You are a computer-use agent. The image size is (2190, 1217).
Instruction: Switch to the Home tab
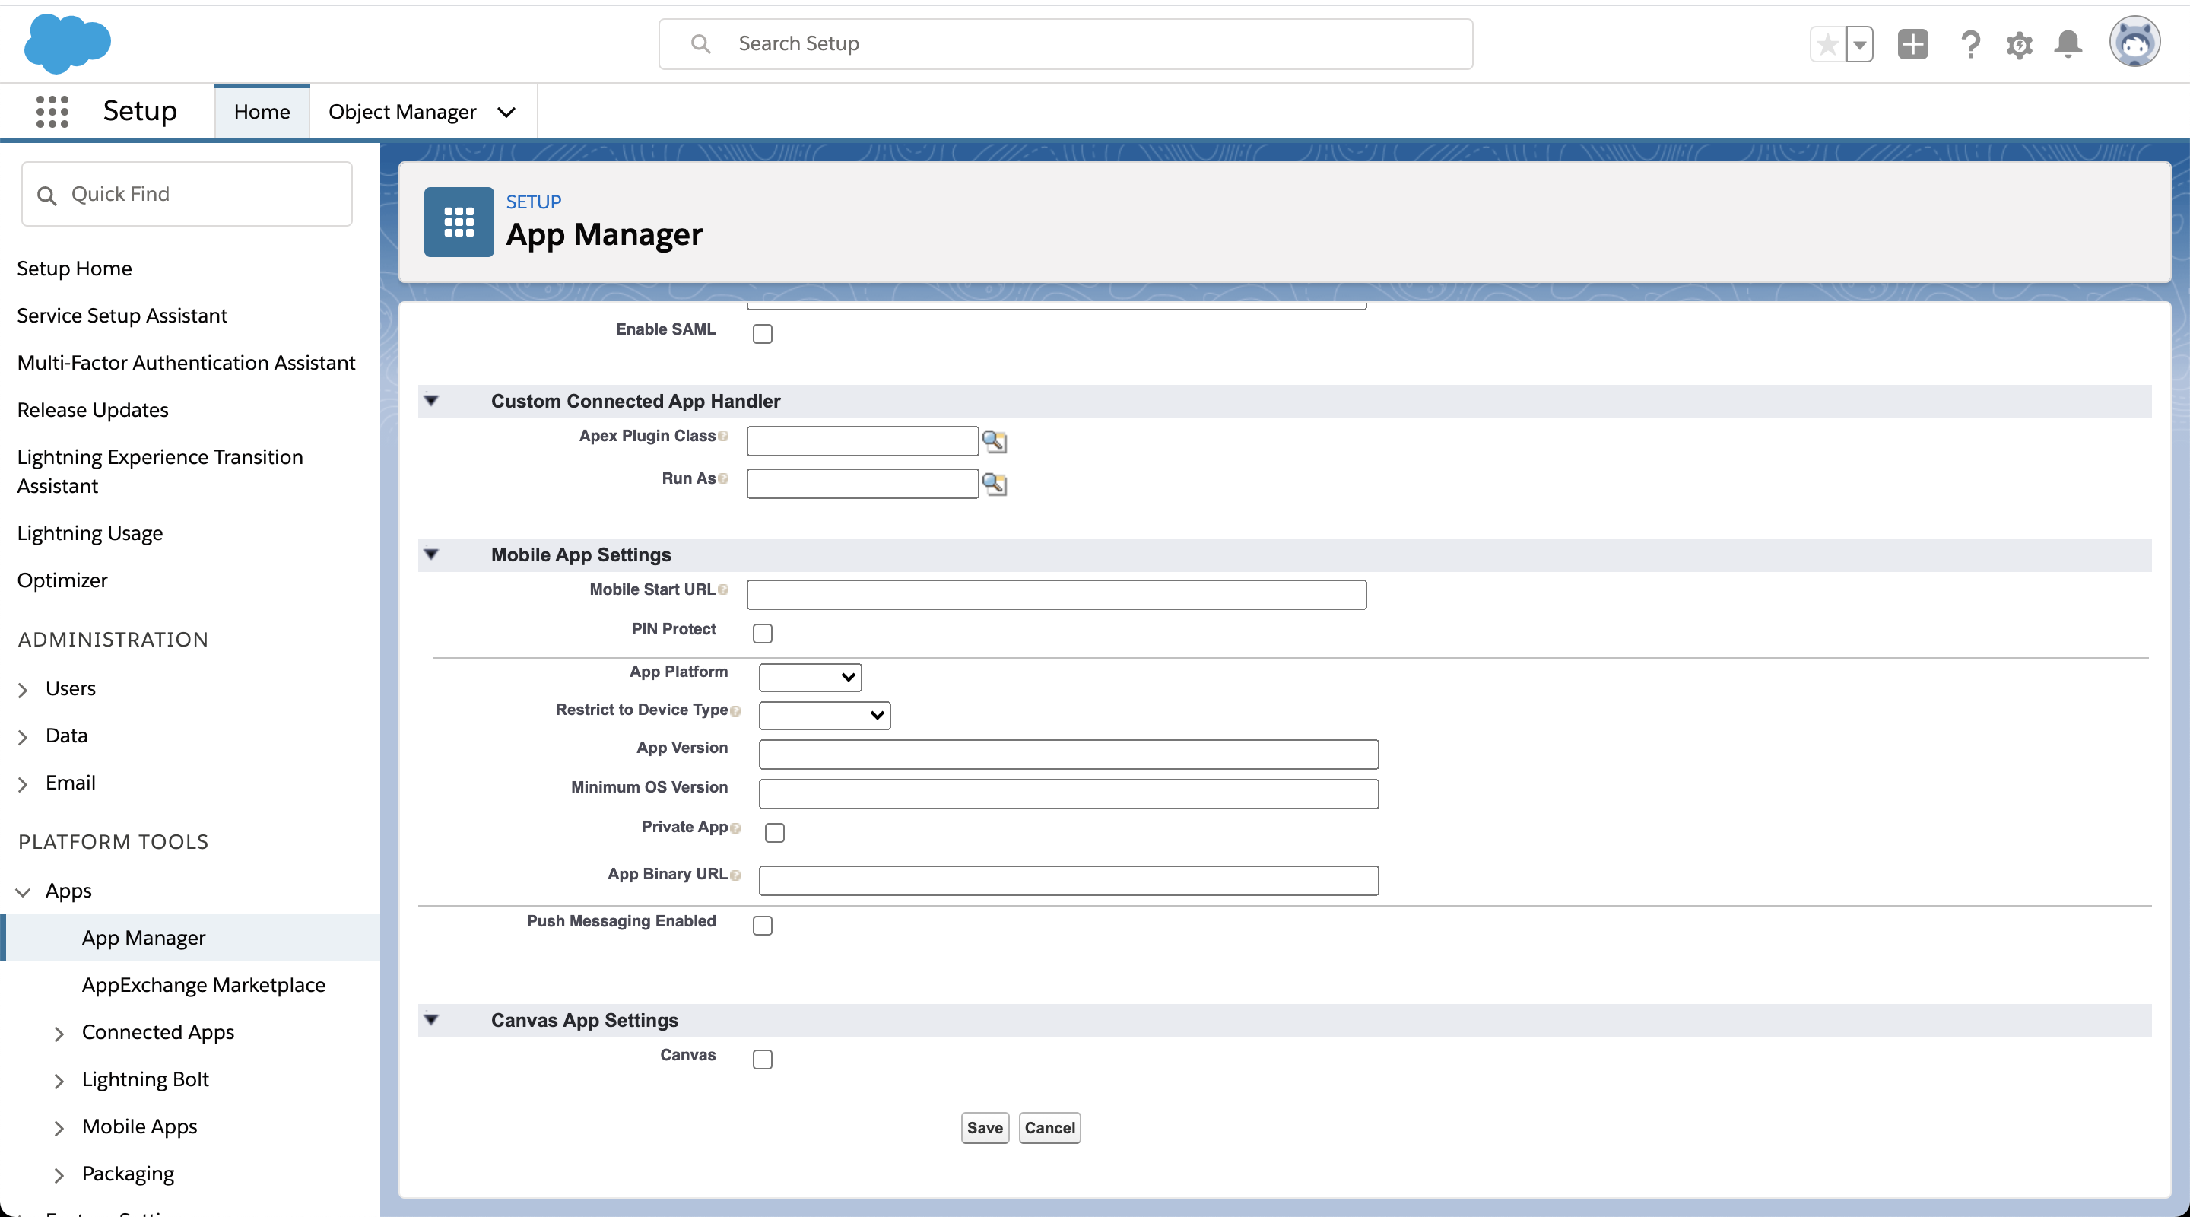point(262,111)
